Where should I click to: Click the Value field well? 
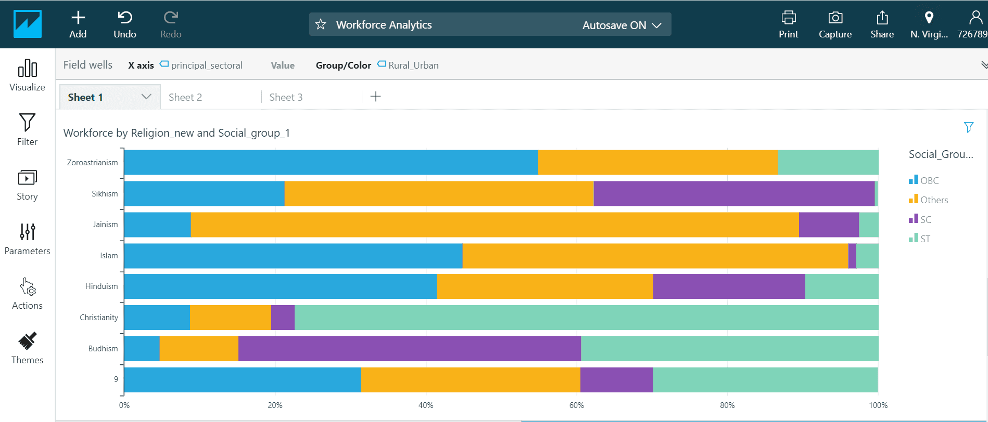pyautogui.click(x=283, y=65)
